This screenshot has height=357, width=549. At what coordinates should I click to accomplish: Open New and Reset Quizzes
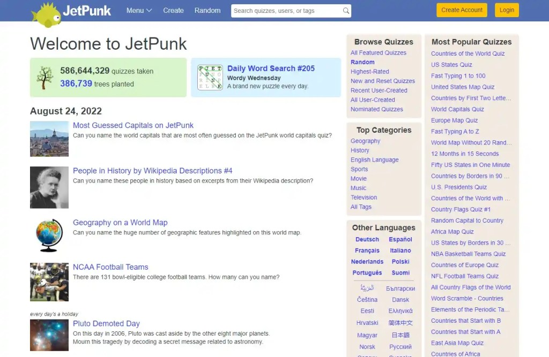pyautogui.click(x=383, y=81)
